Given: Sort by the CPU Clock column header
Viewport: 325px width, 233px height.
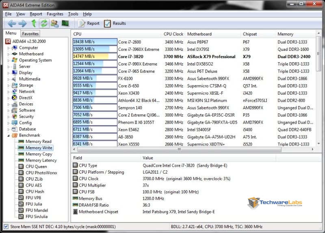Looking at the screenshot, I should click(173, 34).
